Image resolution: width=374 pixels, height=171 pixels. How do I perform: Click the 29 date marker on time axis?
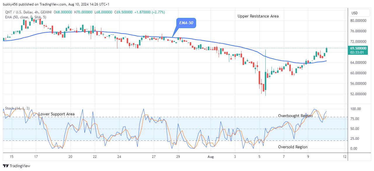[178, 157]
